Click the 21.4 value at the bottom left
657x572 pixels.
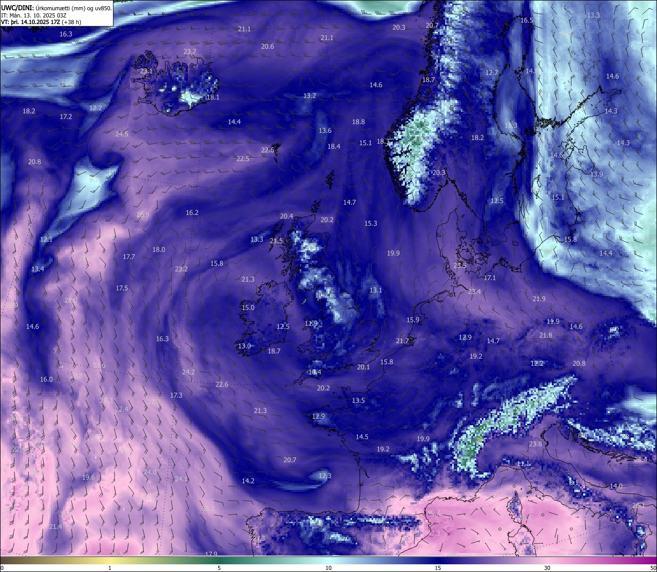coord(55,526)
